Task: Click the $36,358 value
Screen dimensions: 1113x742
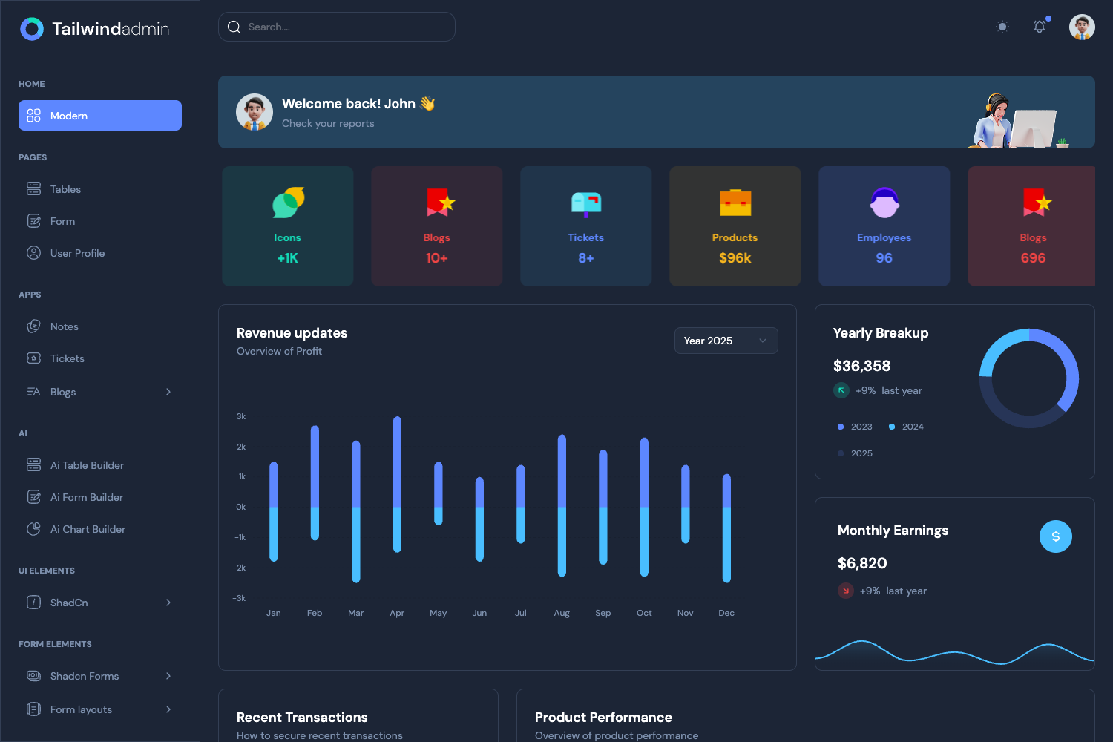Action: coord(861,366)
